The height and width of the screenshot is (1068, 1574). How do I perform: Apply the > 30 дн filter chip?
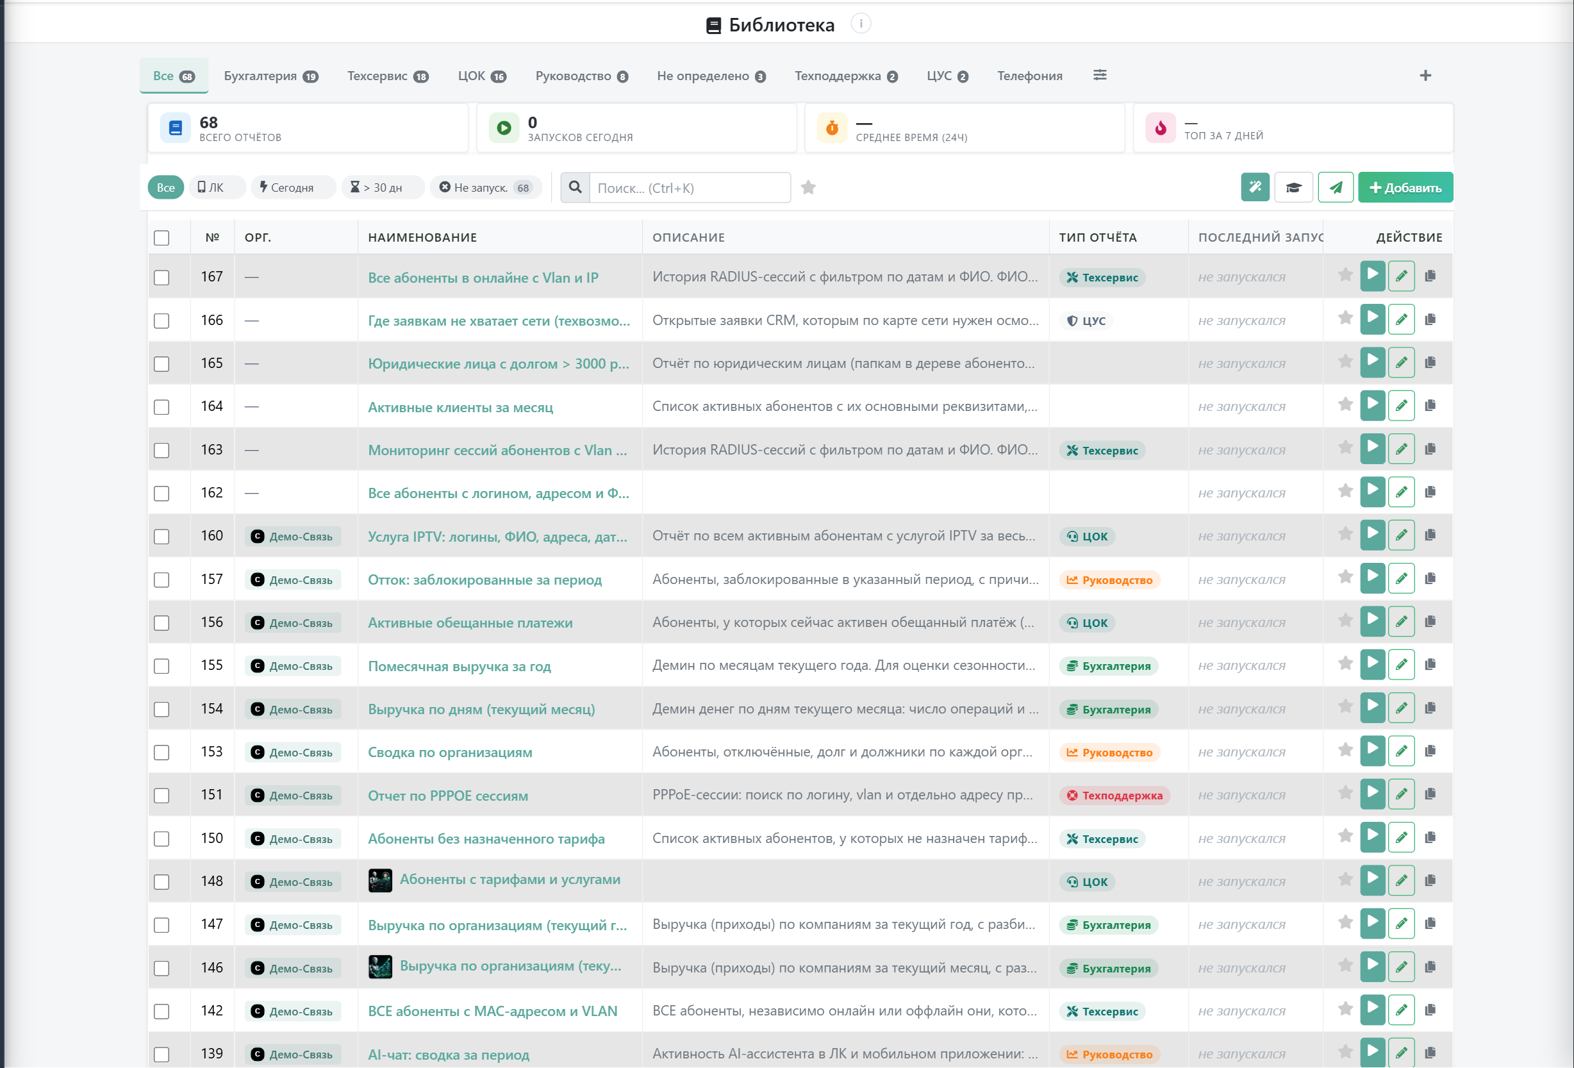coord(383,187)
